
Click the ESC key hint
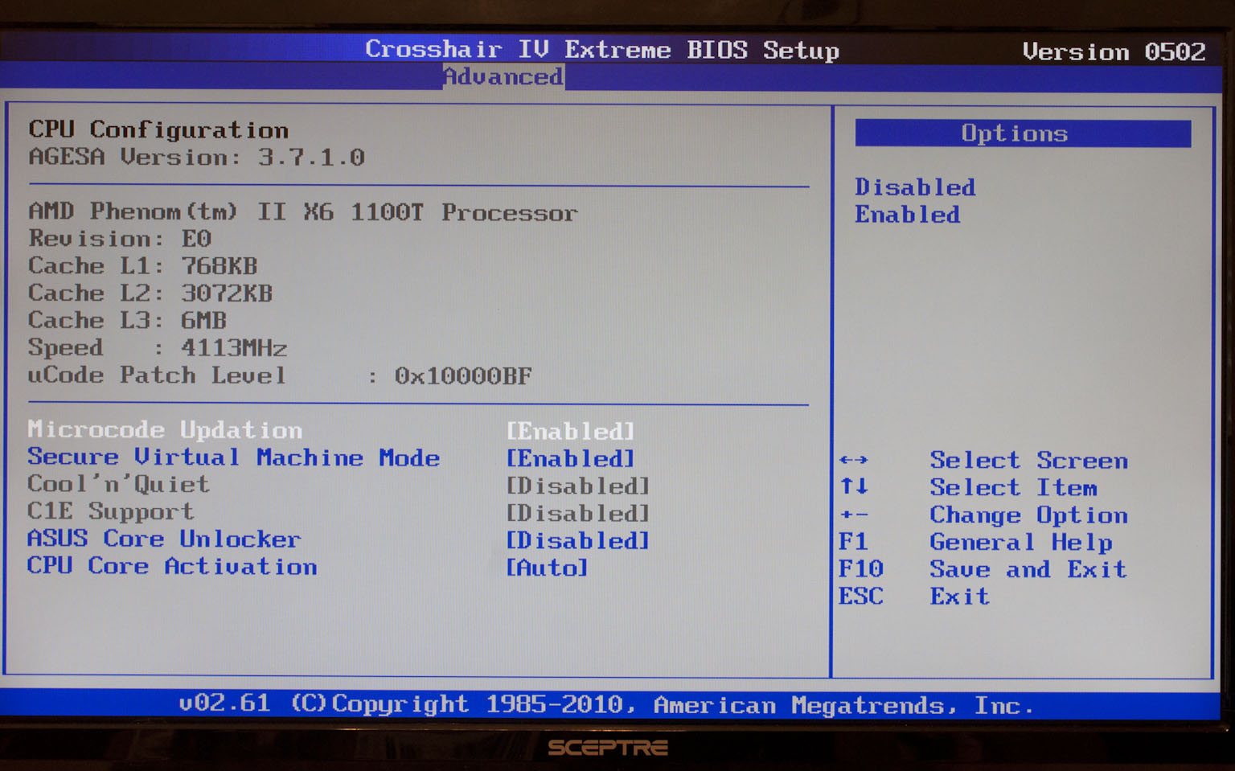pyautogui.click(x=861, y=597)
